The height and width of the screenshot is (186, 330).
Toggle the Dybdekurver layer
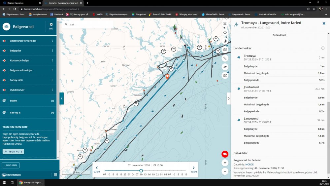point(4,90)
